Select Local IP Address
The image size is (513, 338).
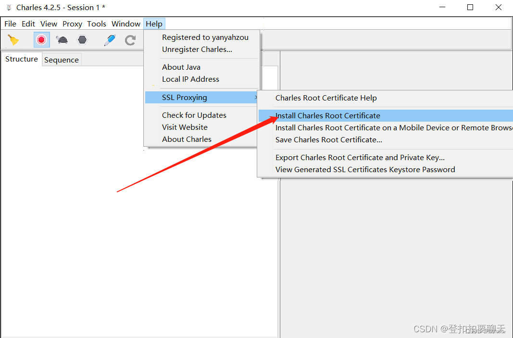click(x=202, y=79)
